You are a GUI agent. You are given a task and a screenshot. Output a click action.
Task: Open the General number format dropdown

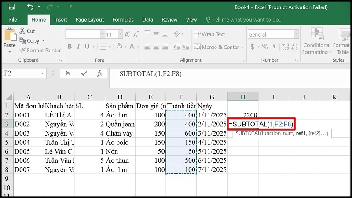coord(296,34)
